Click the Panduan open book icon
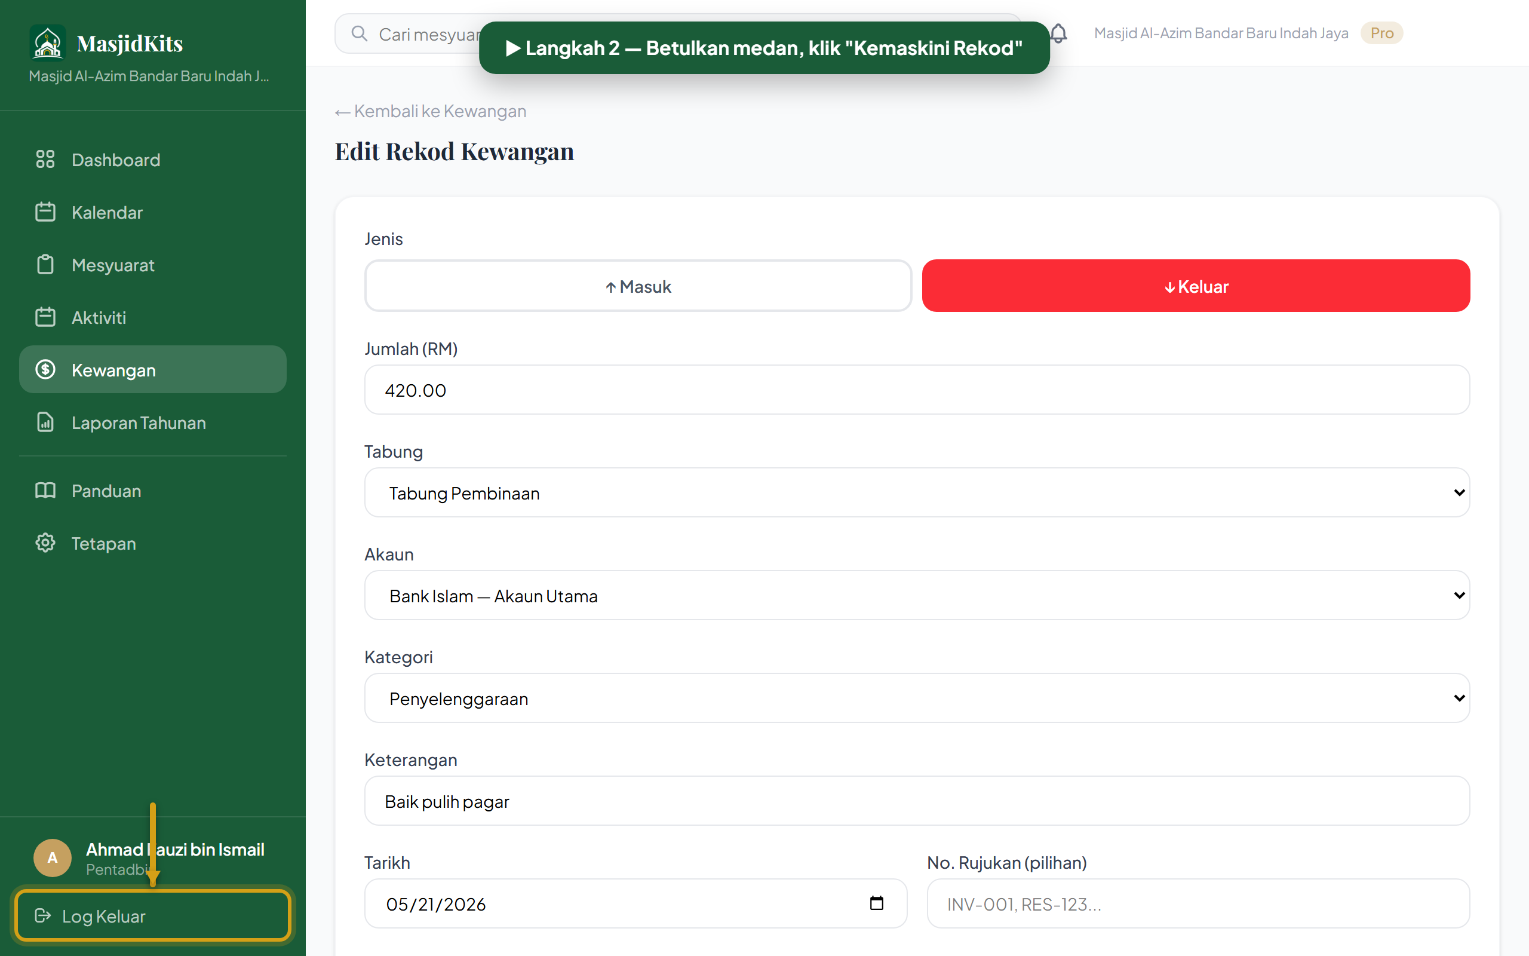The image size is (1529, 956). [x=45, y=490]
